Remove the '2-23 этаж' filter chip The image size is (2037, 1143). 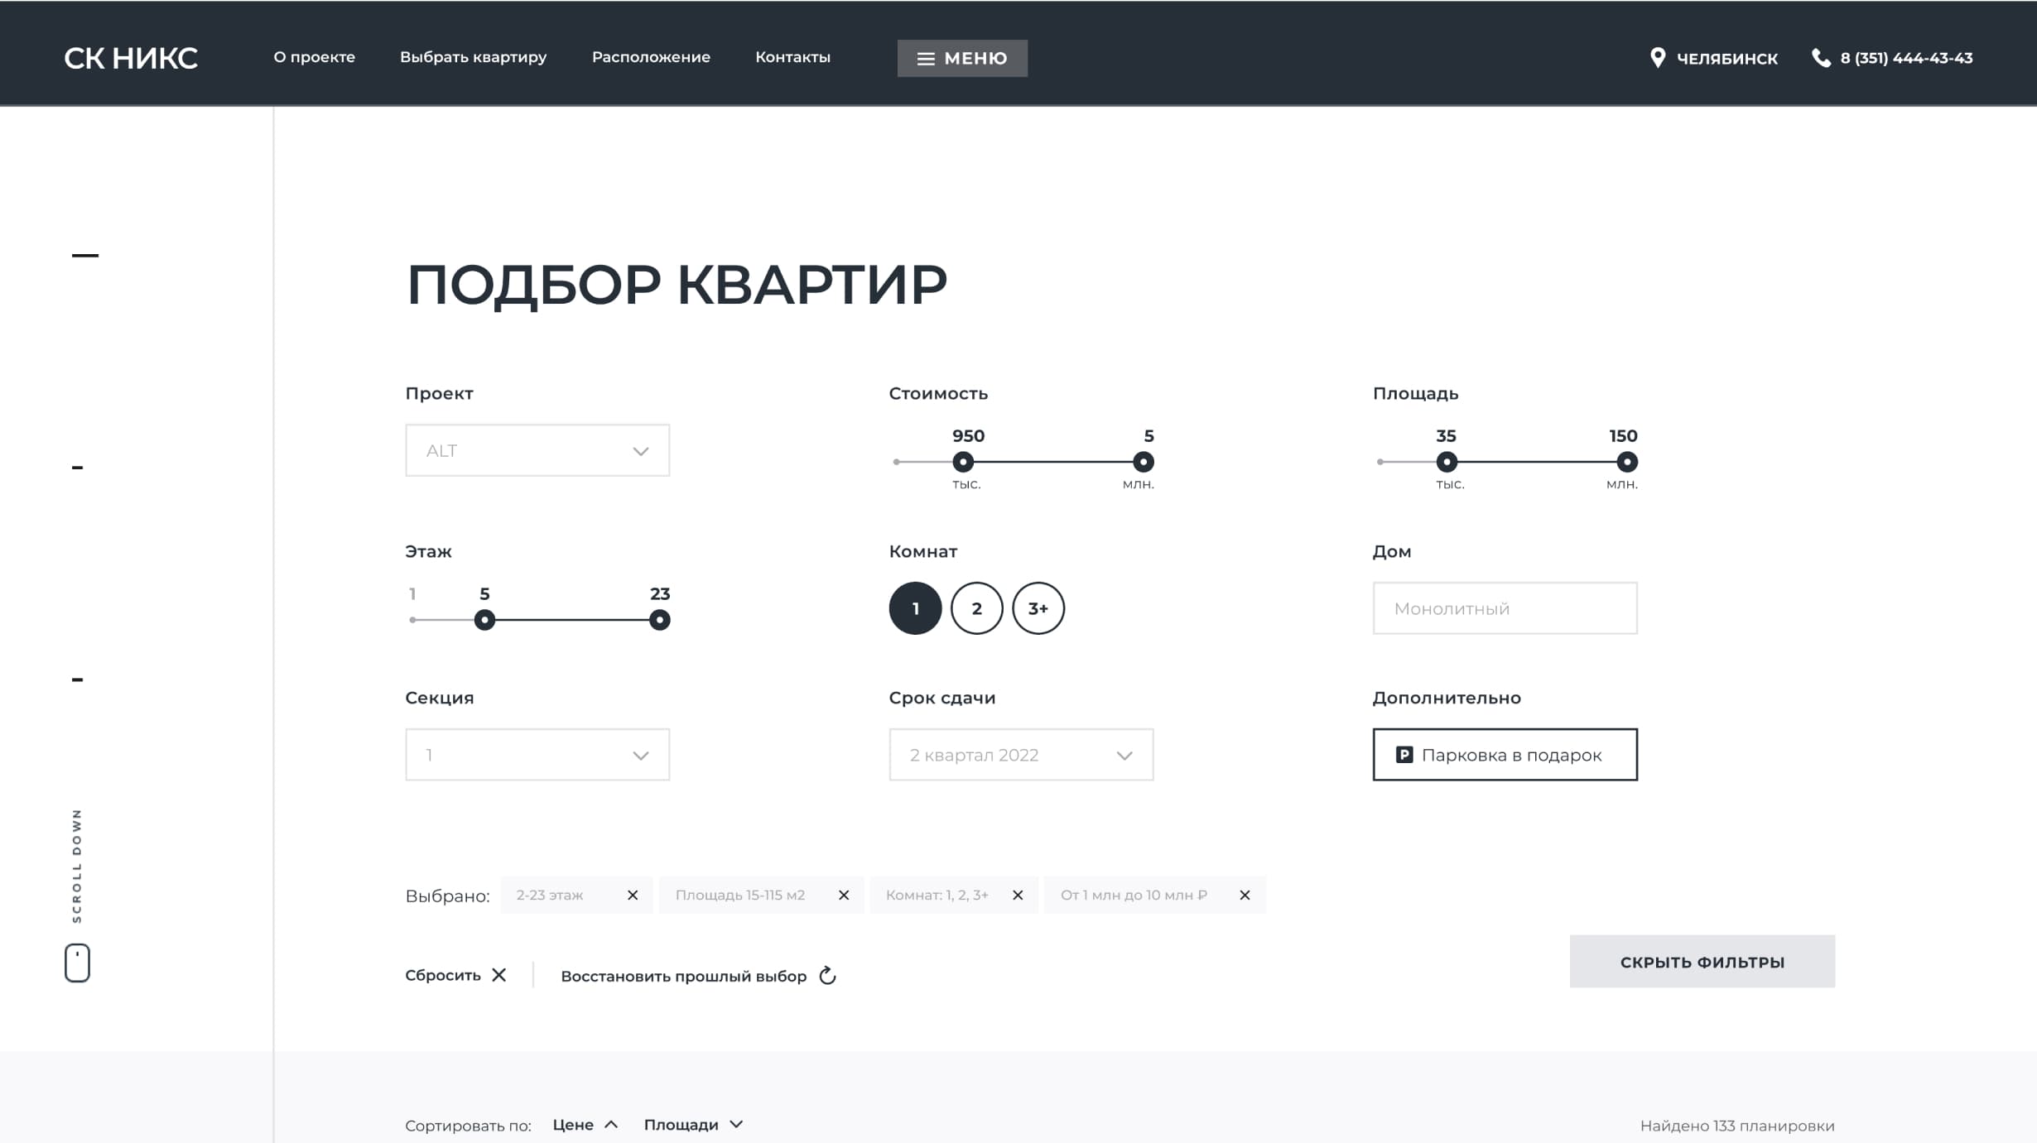[633, 895]
